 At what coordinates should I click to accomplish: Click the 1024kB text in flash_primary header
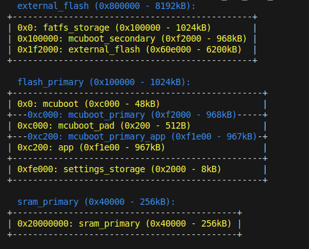point(165,82)
